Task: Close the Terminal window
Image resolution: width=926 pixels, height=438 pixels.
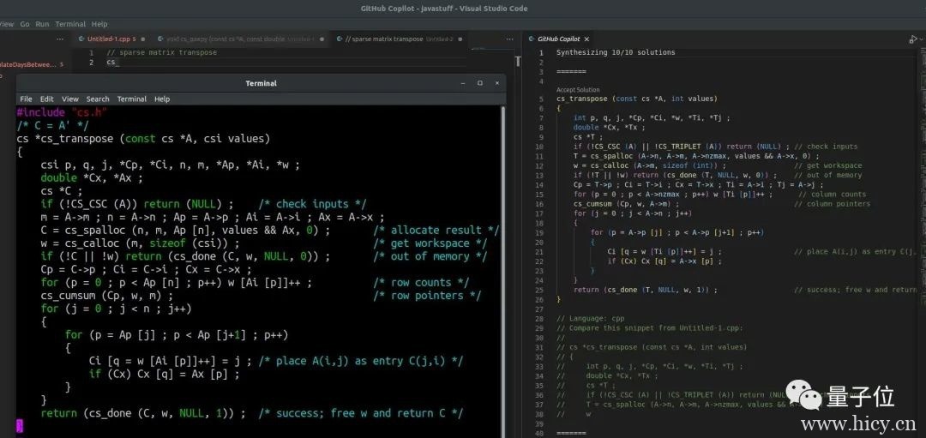Action: [x=496, y=83]
